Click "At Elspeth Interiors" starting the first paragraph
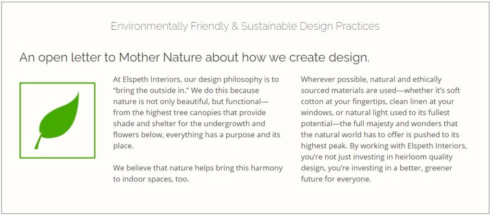The image size is (492, 217). [x=145, y=79]
